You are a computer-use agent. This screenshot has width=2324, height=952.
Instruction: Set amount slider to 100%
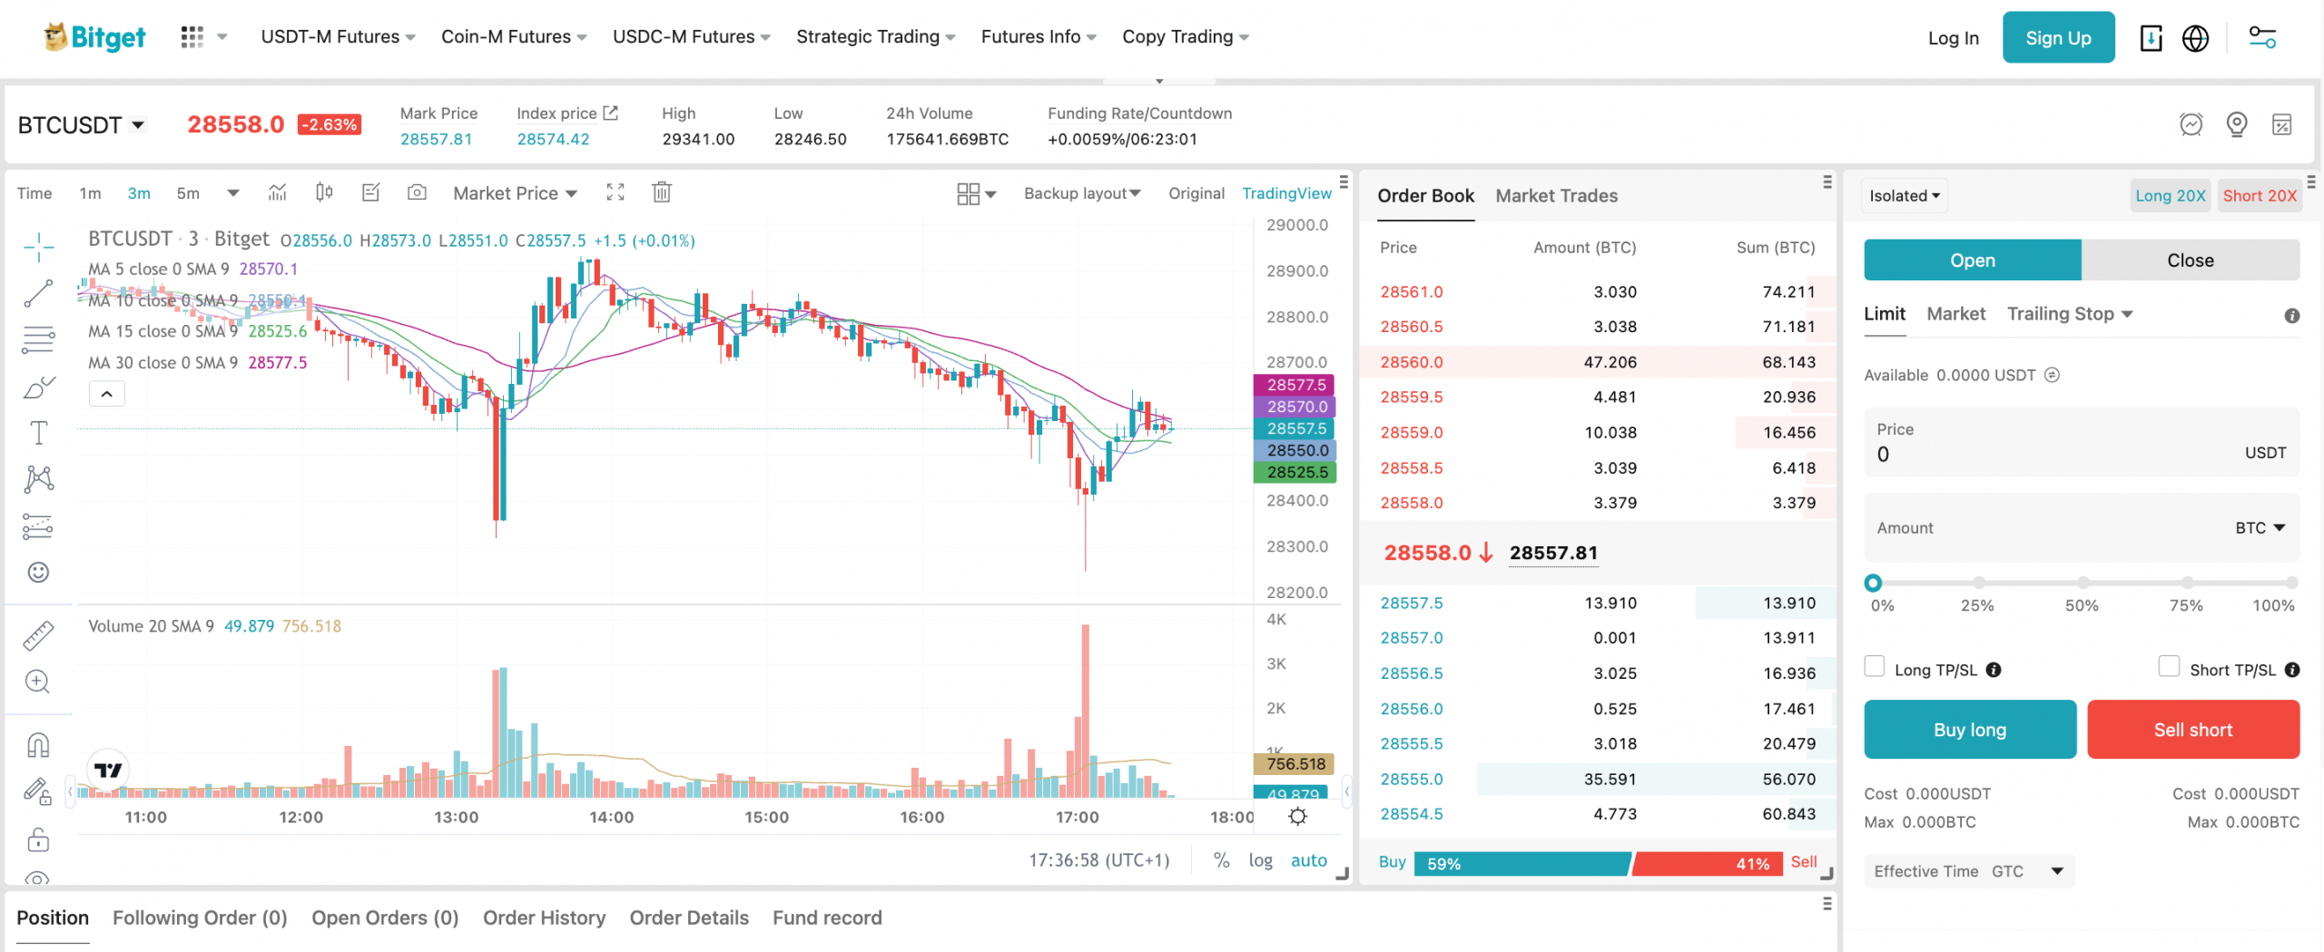(2291, 583)
